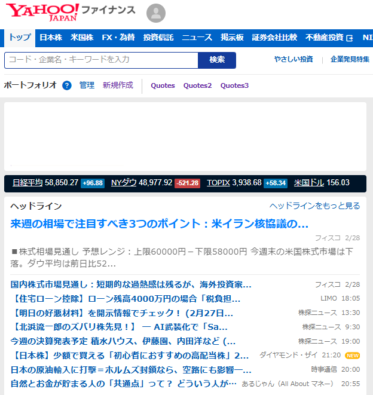Click the NEW badge on the 日本株 article
Image resolution: width=373 pixels, height=395 pixels.
pos(352,356)
